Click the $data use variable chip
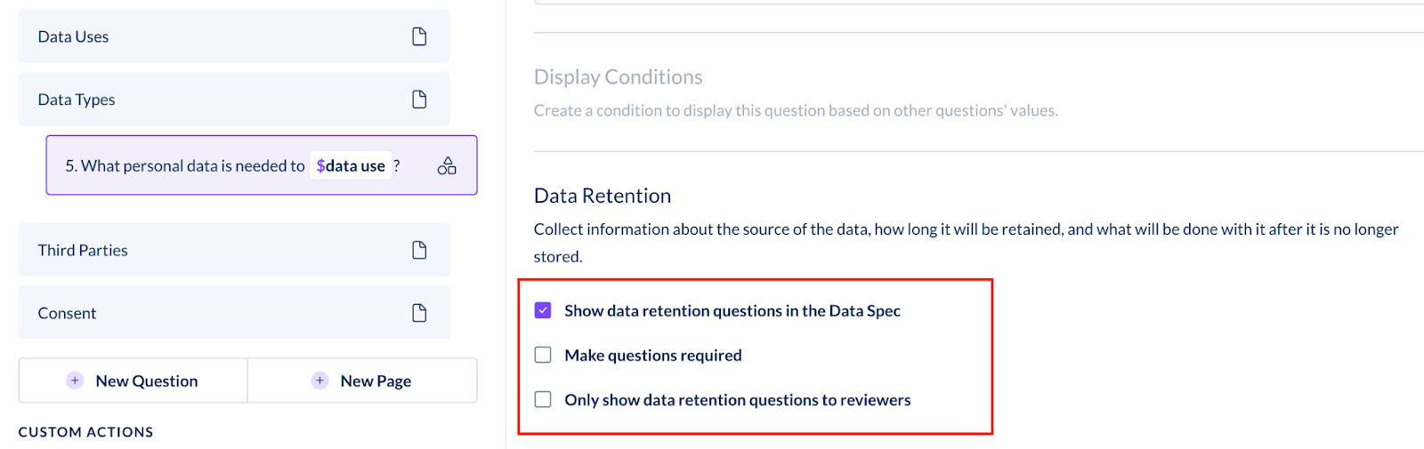Viewport: 1424px width, 449px height. pos(351,165)
